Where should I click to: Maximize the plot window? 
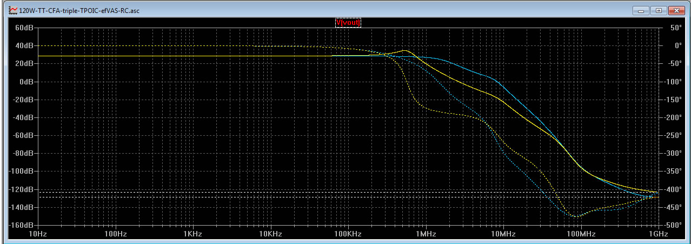pyautogui.click(x=658, y=10)
